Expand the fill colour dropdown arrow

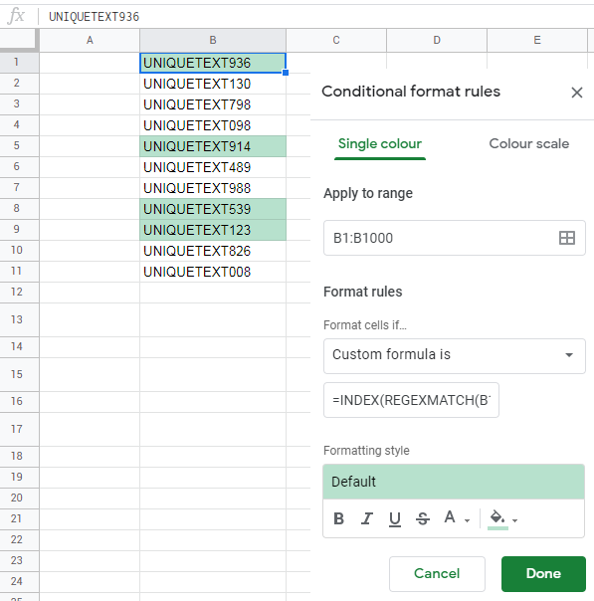pyautogui.click(x=514, y=520)
